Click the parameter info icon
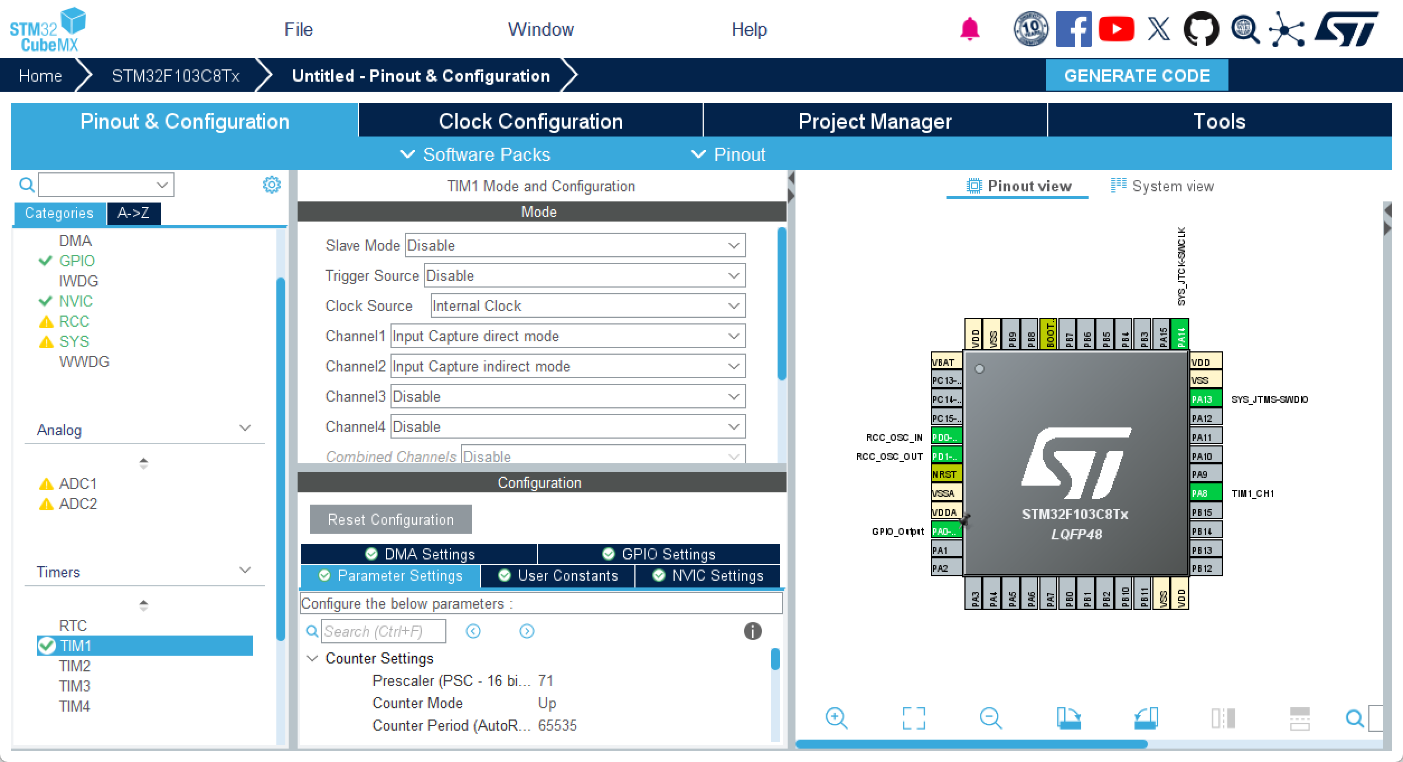This screenshot has width=1403, height=762. pyautogui.click(x=752, y=631)
